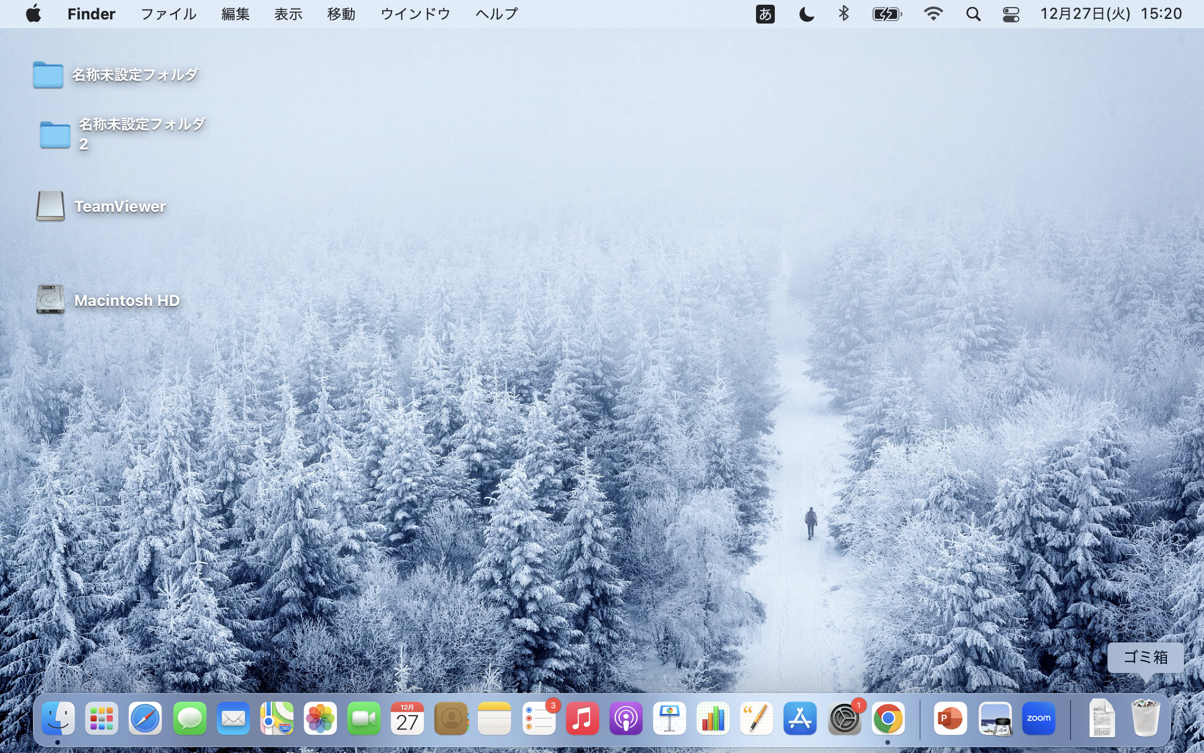This screenshot has height=753, width=1204.
Task: Open Safari from the Dock
Action: pyautogui.click(x=145, y=718)
